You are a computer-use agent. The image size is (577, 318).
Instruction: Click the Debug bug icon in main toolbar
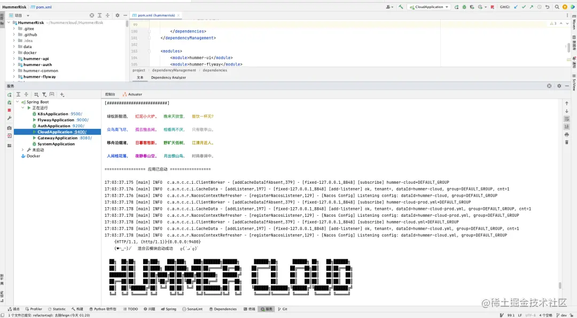pyautogui.click(x=464, y=7)
